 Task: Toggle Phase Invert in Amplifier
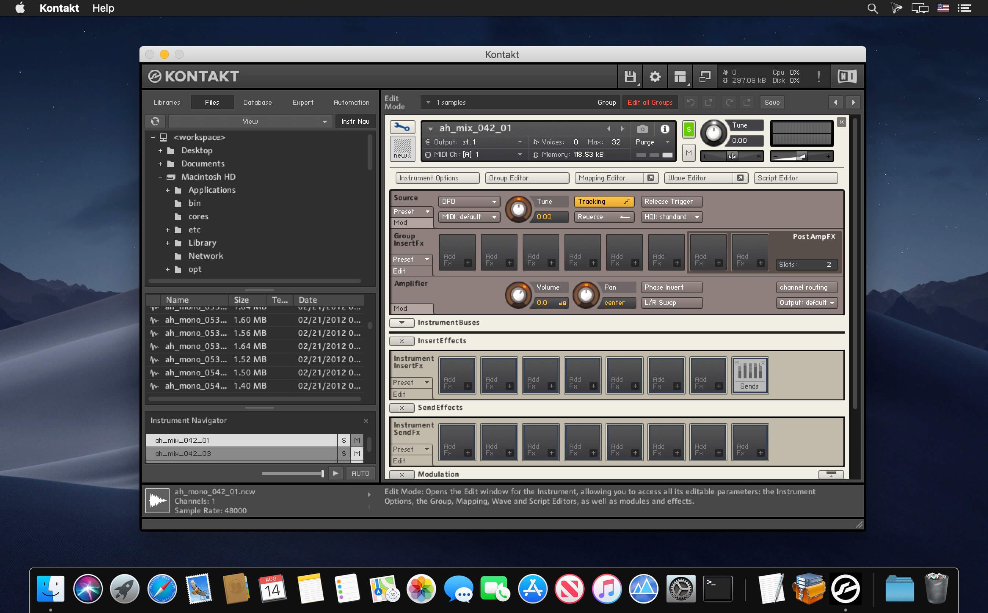(672, 287)
